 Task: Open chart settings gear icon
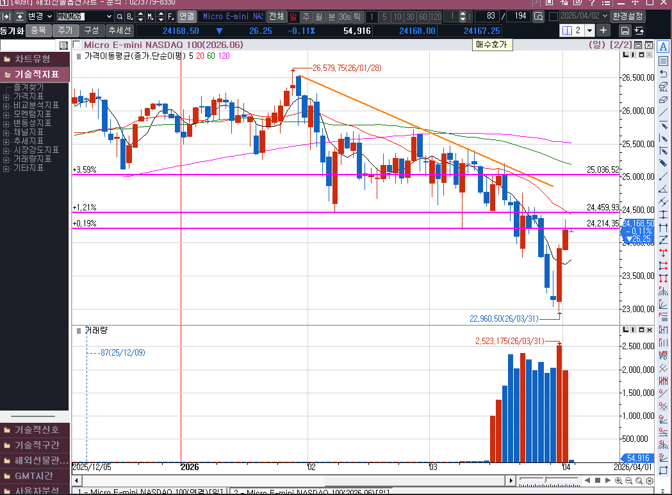pos(650,480)
